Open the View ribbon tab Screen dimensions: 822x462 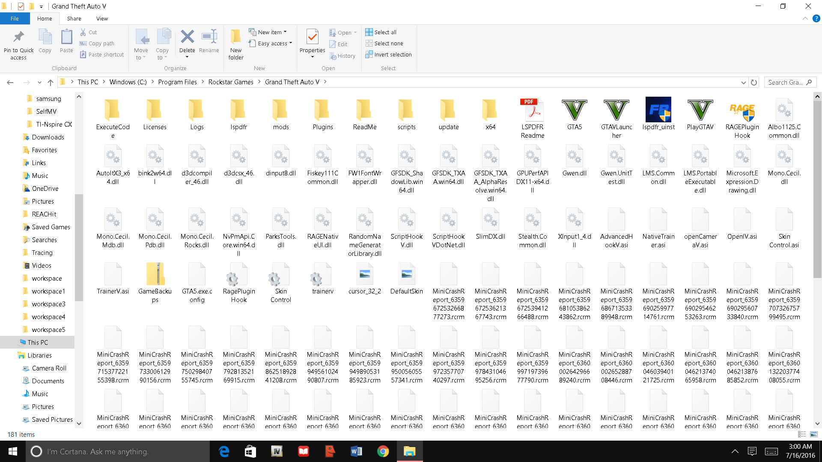tap(102, 19)
